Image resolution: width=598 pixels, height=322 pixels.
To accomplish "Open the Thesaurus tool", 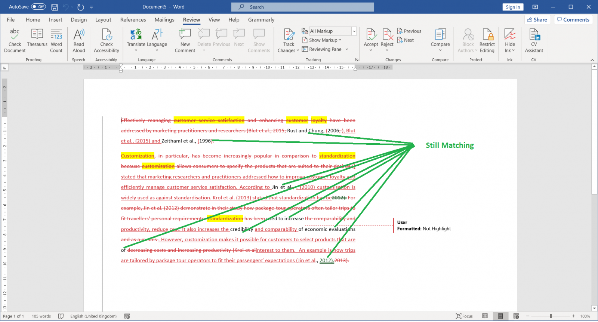I will [37, 34].
